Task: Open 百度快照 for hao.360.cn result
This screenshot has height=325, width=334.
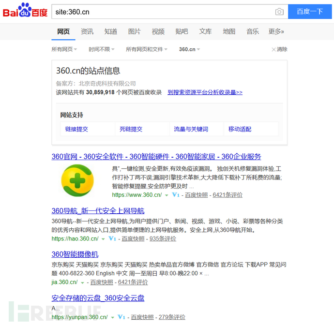Action: pyautogui.click(x=133, y=238)
